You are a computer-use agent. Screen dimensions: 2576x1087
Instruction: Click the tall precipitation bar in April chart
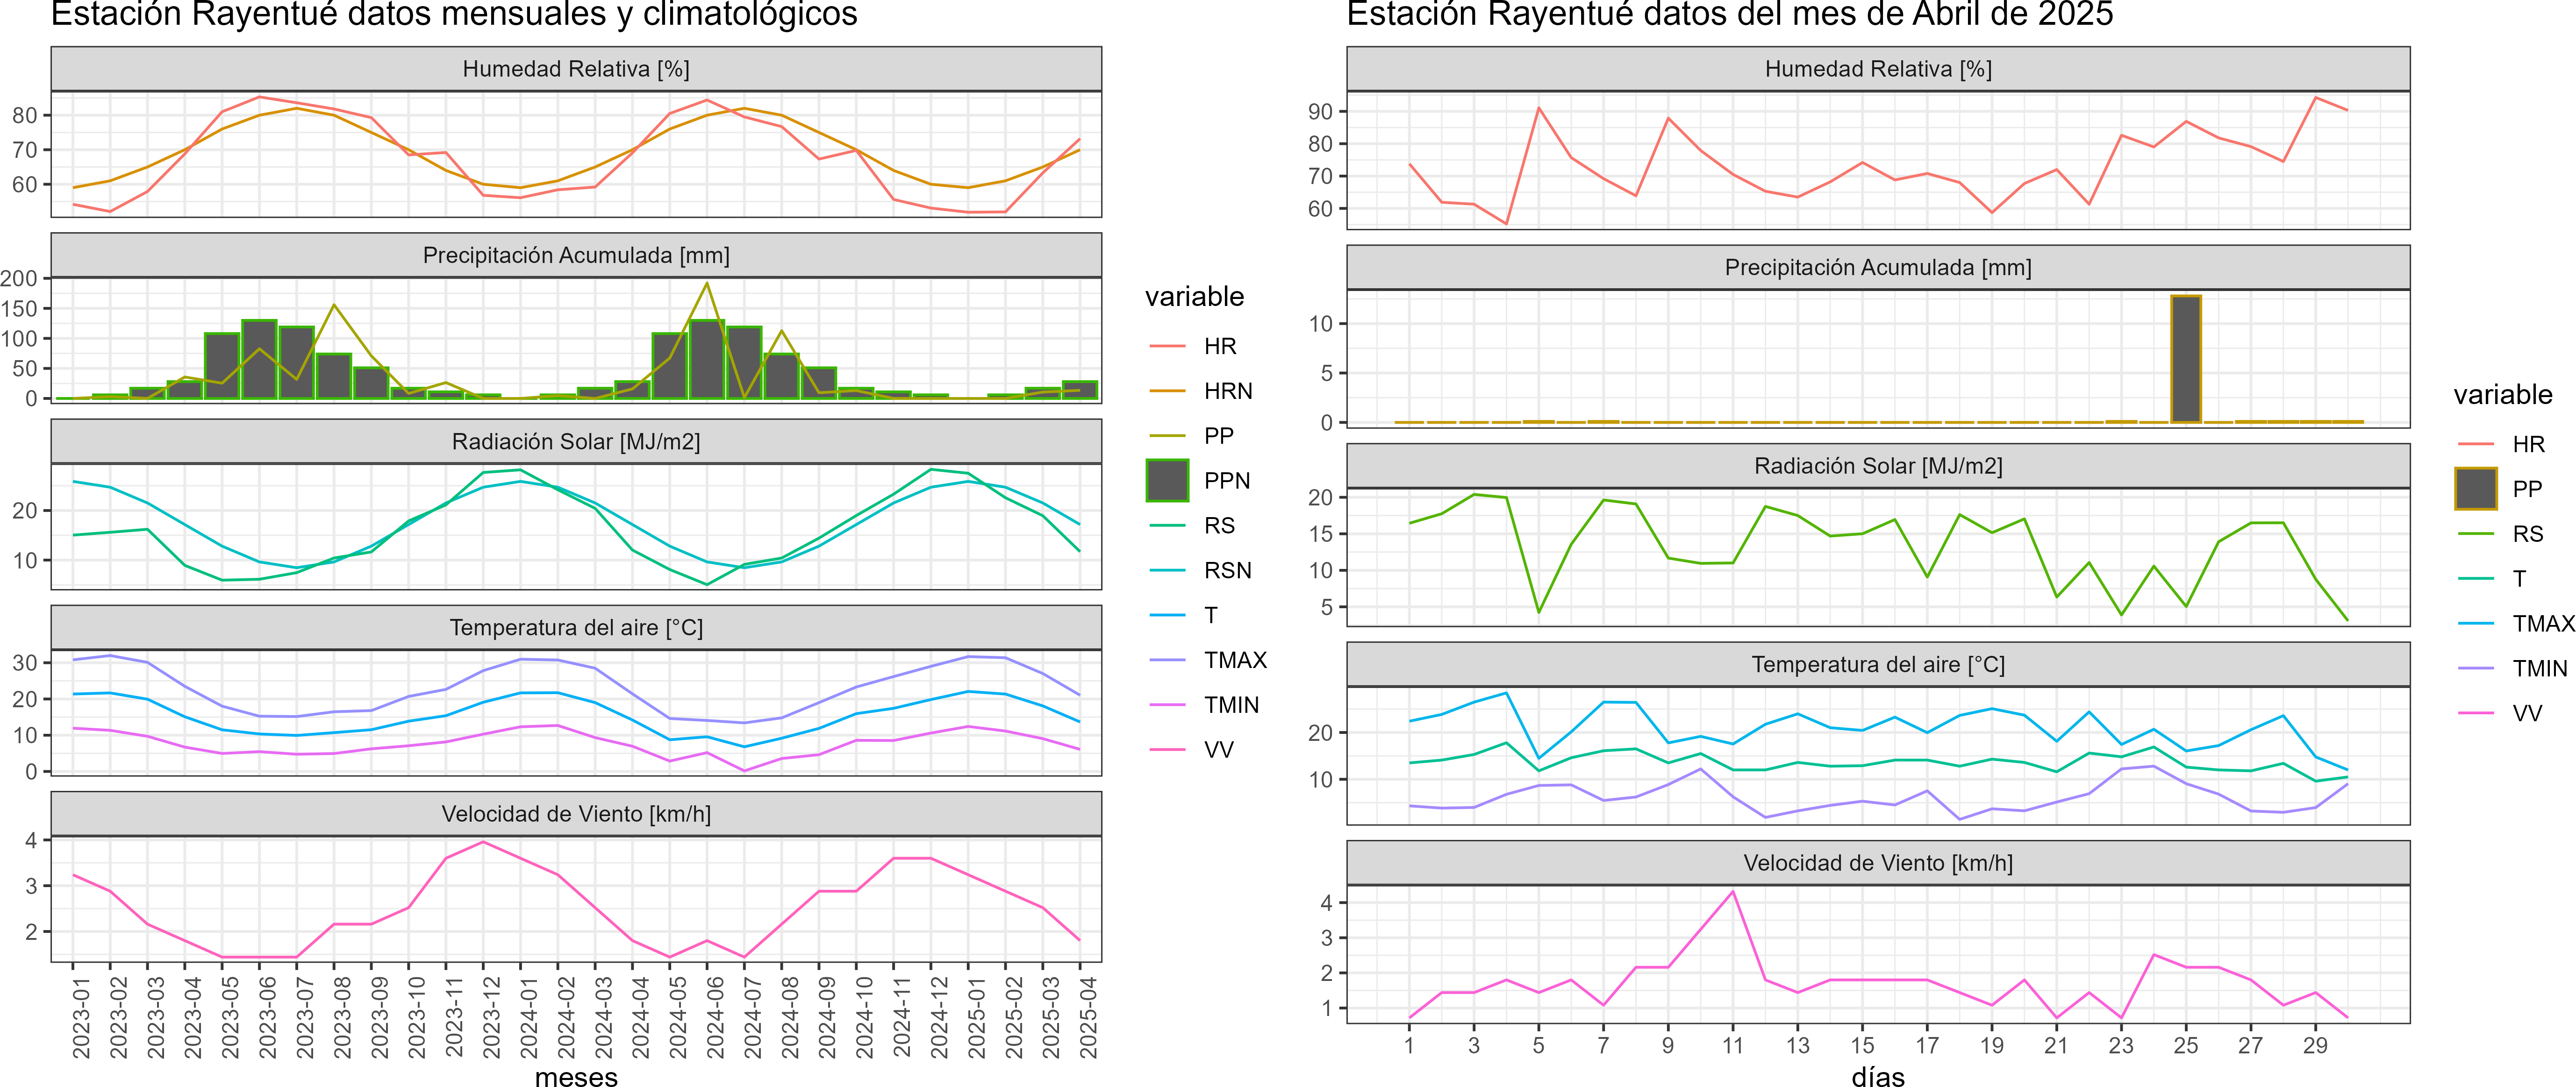pyautogui.click(x=2186, y=359)
